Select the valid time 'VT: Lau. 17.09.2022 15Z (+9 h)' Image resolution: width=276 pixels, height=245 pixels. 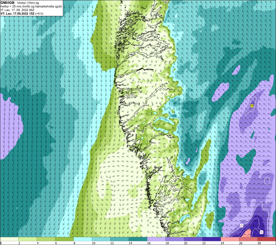[x=22, y=14]
